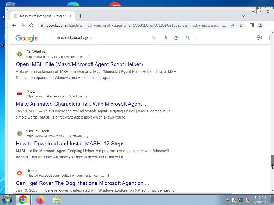Start voice search with the microphone
The width and height of the screenshot is (274, 205).
[166, 38]
